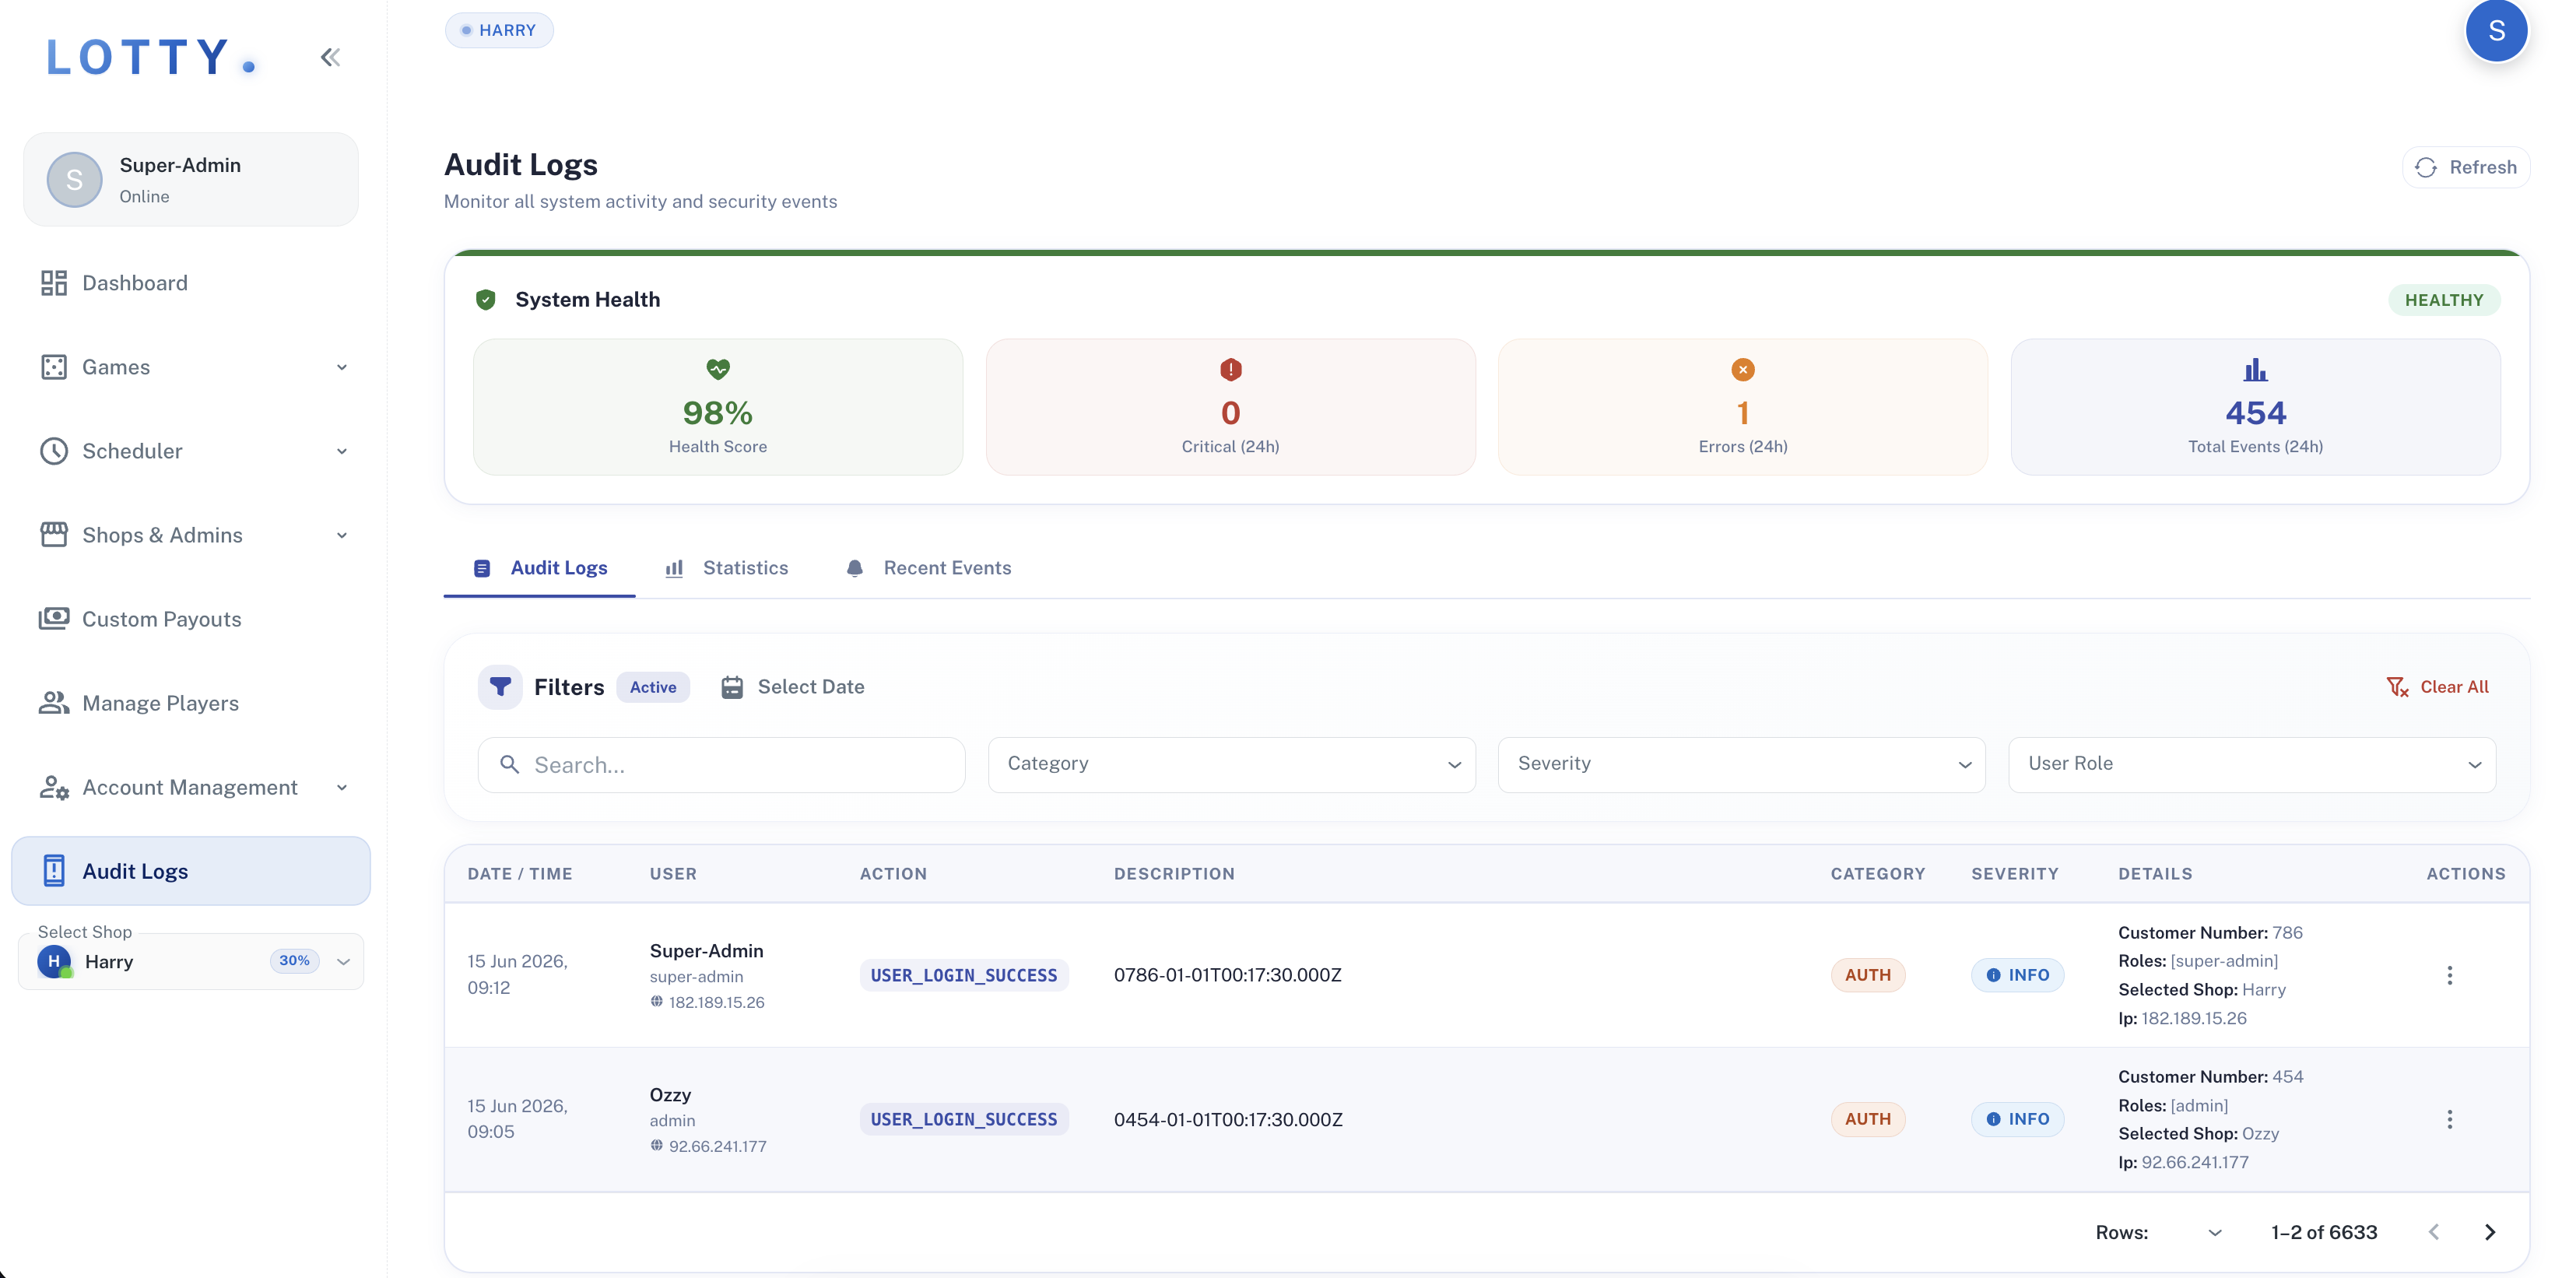
Task: Click the Account Management user-gear icon
Action: tap(54, 787)
